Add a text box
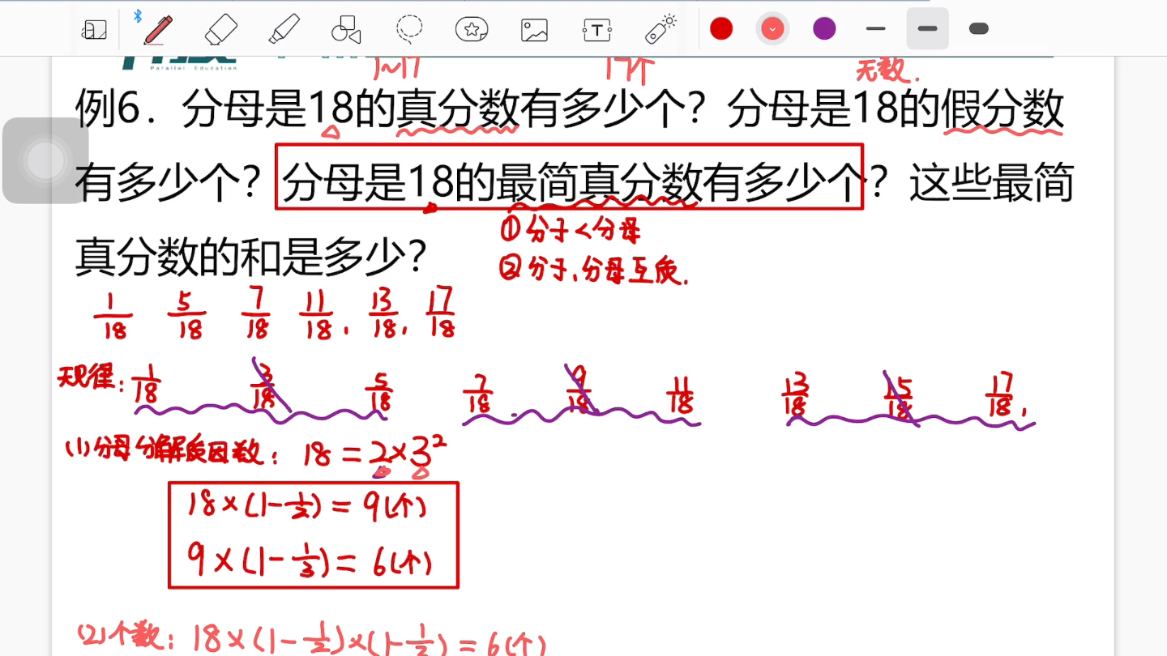Screen dimensions: 1167x656 597,28
